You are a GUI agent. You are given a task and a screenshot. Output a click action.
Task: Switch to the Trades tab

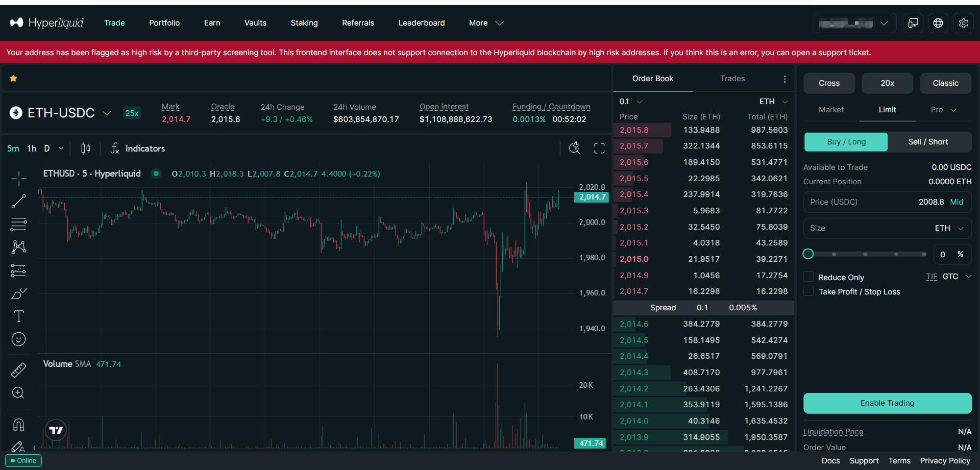click(732, 79)
